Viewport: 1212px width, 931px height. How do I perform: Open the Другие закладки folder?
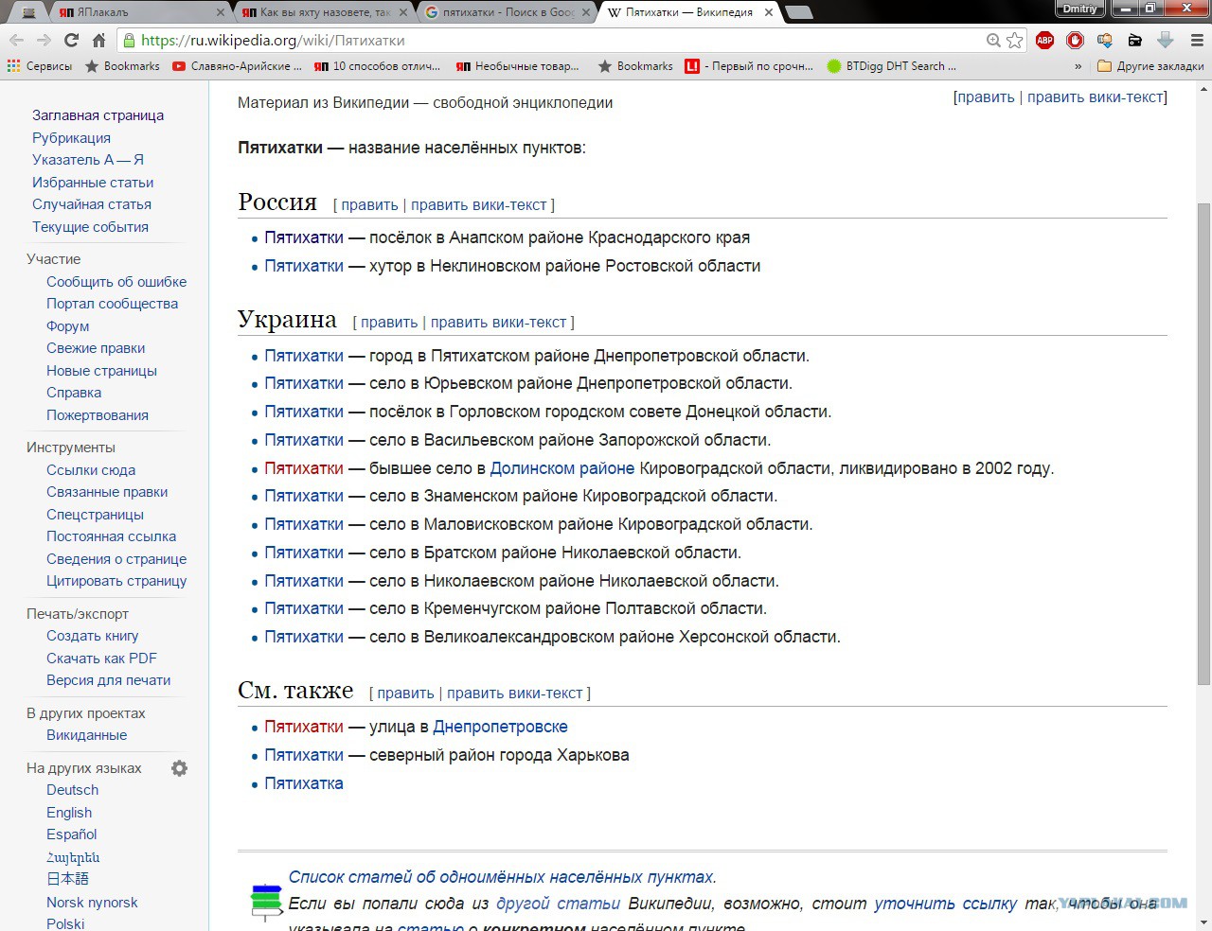coord(1150,66)
